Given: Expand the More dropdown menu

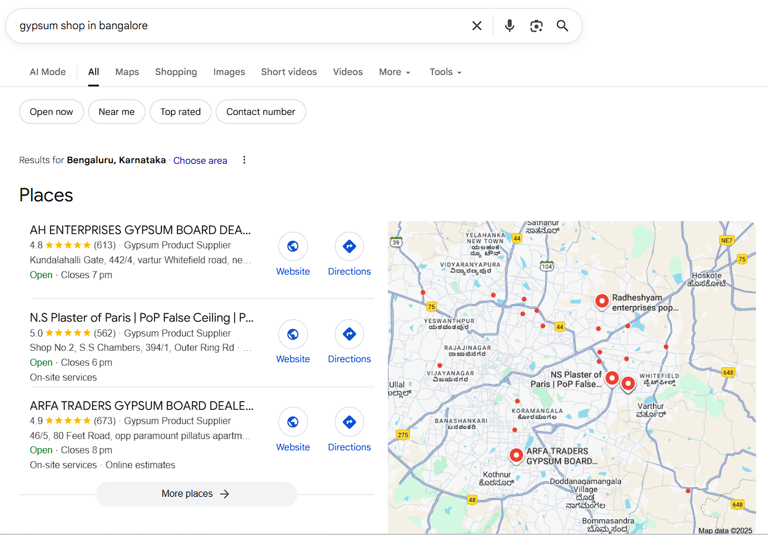Looking at the screenshot, I should click(x=395, y=72).
